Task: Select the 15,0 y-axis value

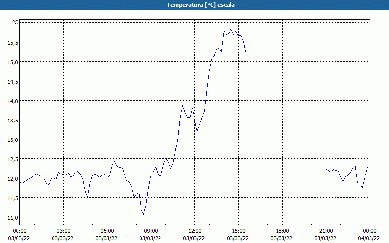Action: (x=13, y=62)
